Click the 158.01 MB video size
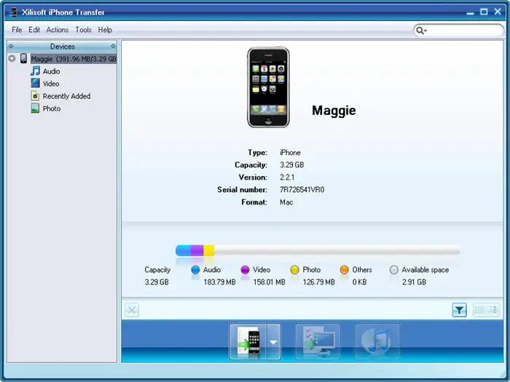510x382 pixels. (270, 282)
